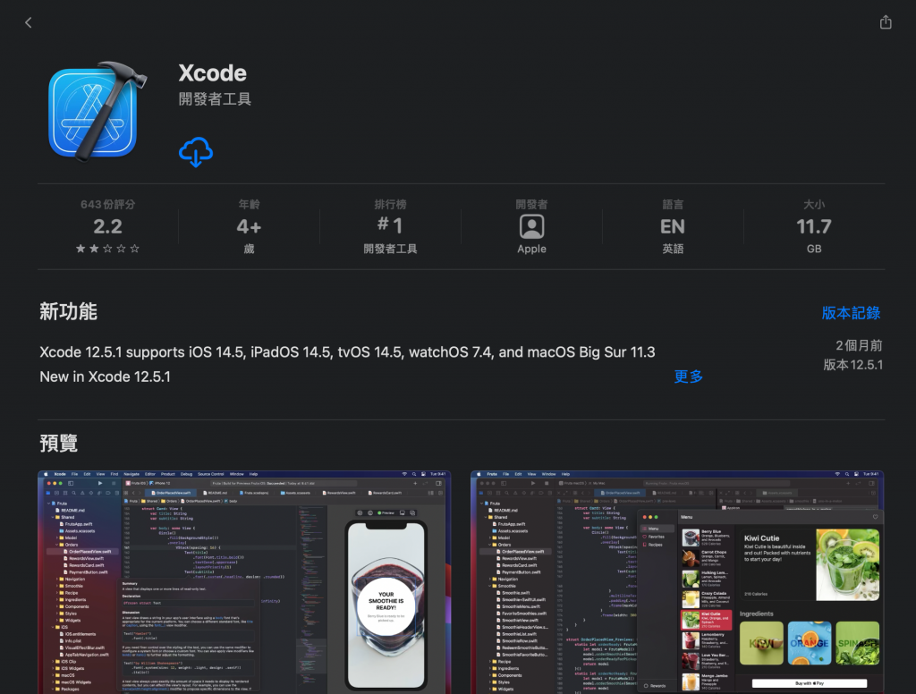
Task: Tap the Apple developer name label
Action: point(531,249)
